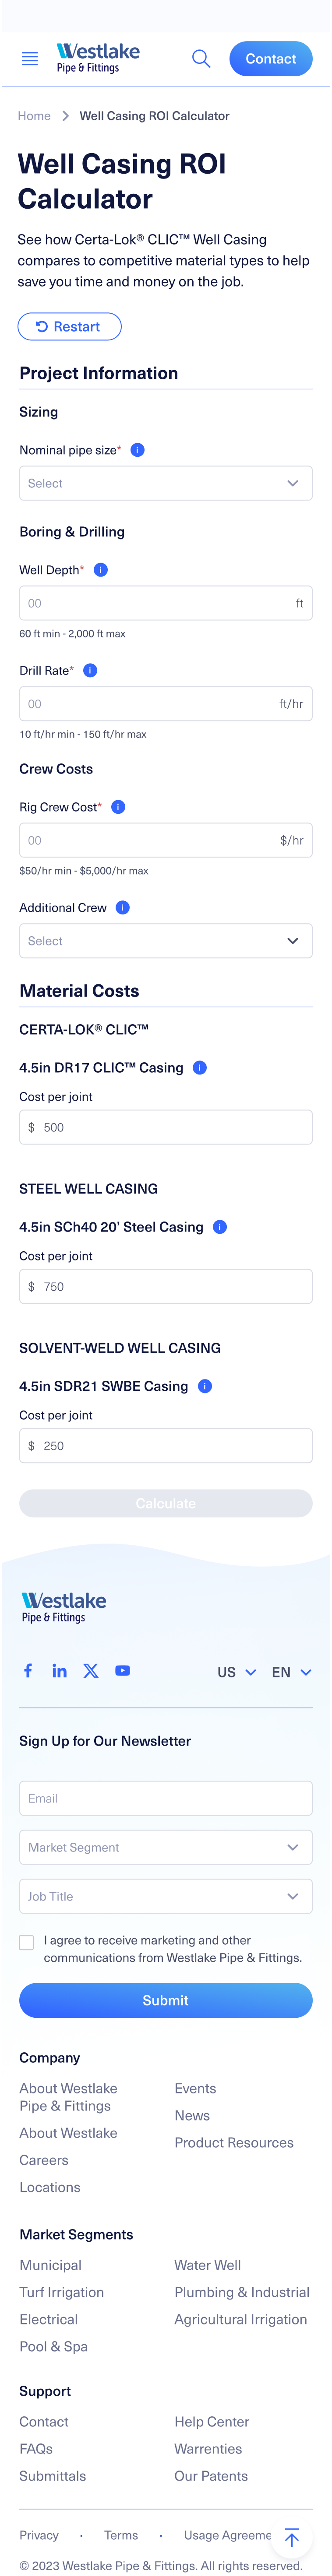Click the blue Contact button
332x2576 pixels.
click(x=271, y=59)
